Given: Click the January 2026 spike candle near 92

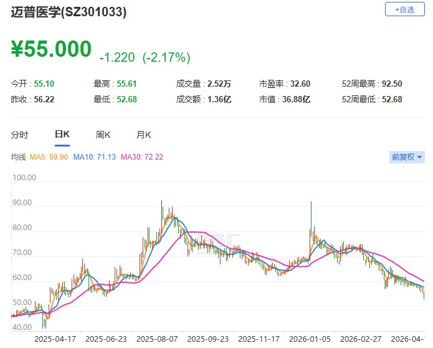Looking at the screenshot, I should coord(311,218).
